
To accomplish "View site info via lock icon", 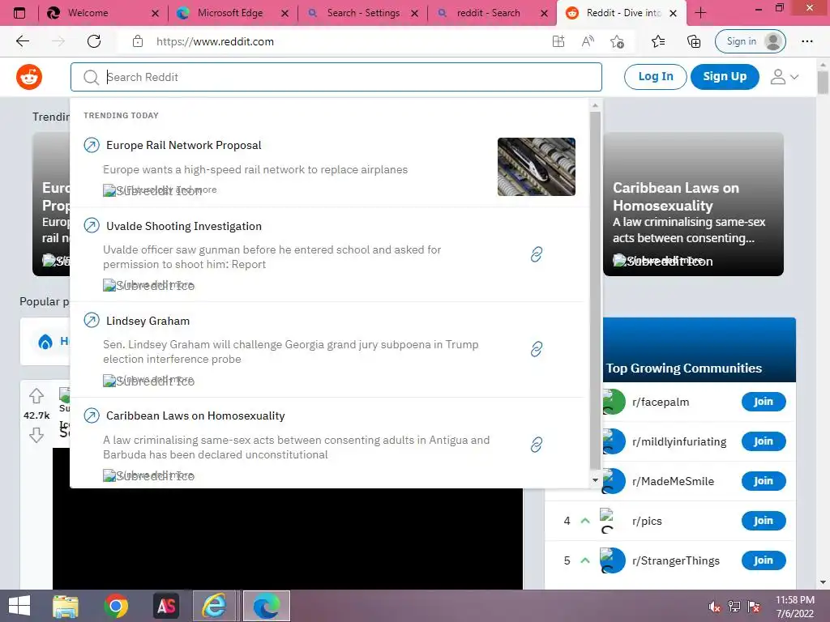I will click(138, 41).
